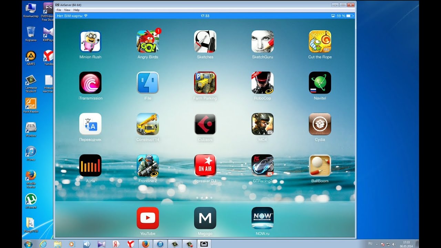Image resolution: width=441 pixels, height=248 pixels.
Task: Open the Cubasis app
Action: (x=205, y=124)
